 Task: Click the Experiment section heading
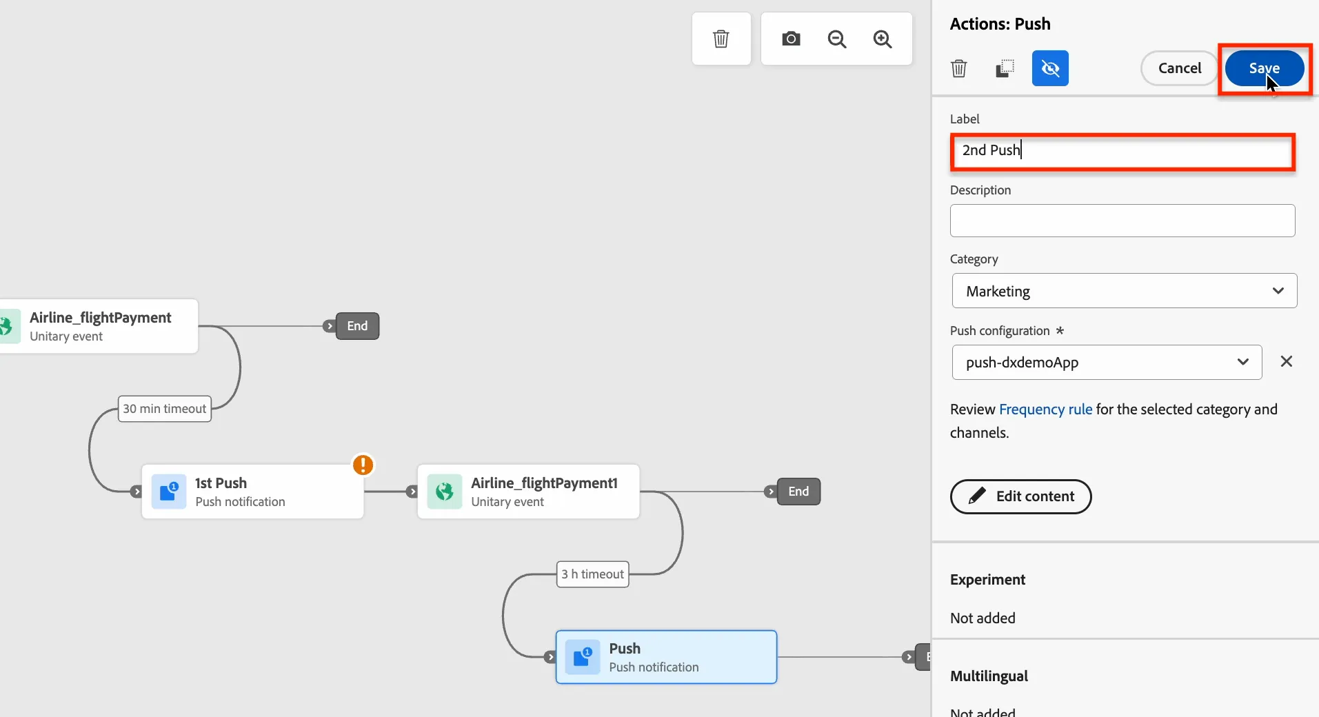coord(987,580)
